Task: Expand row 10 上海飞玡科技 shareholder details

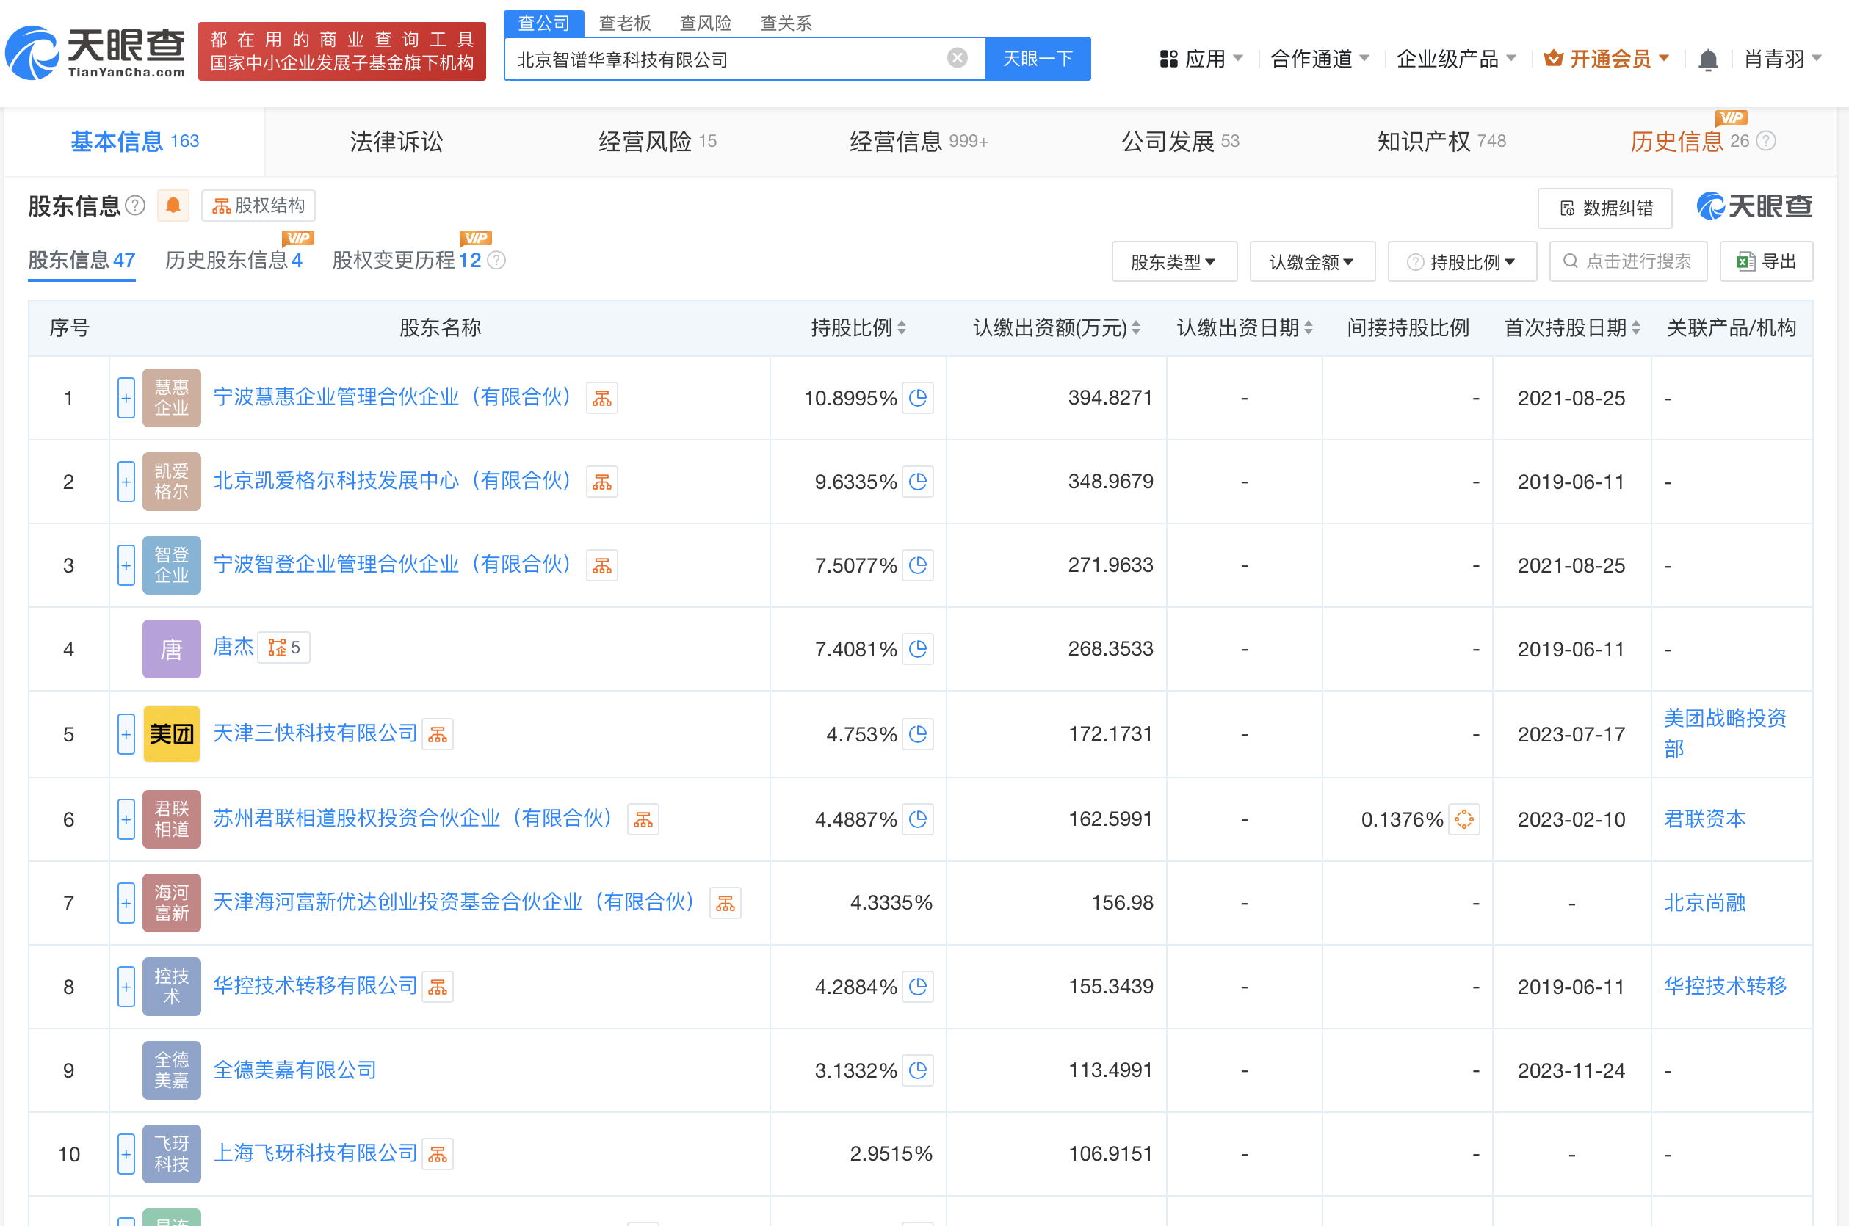Action: pos(126,1154)
